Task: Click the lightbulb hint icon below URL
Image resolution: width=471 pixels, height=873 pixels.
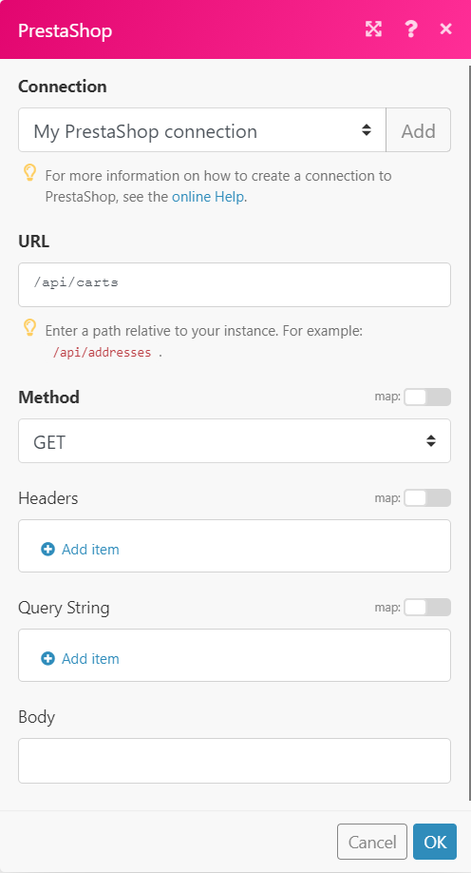Action: [30, 328]
